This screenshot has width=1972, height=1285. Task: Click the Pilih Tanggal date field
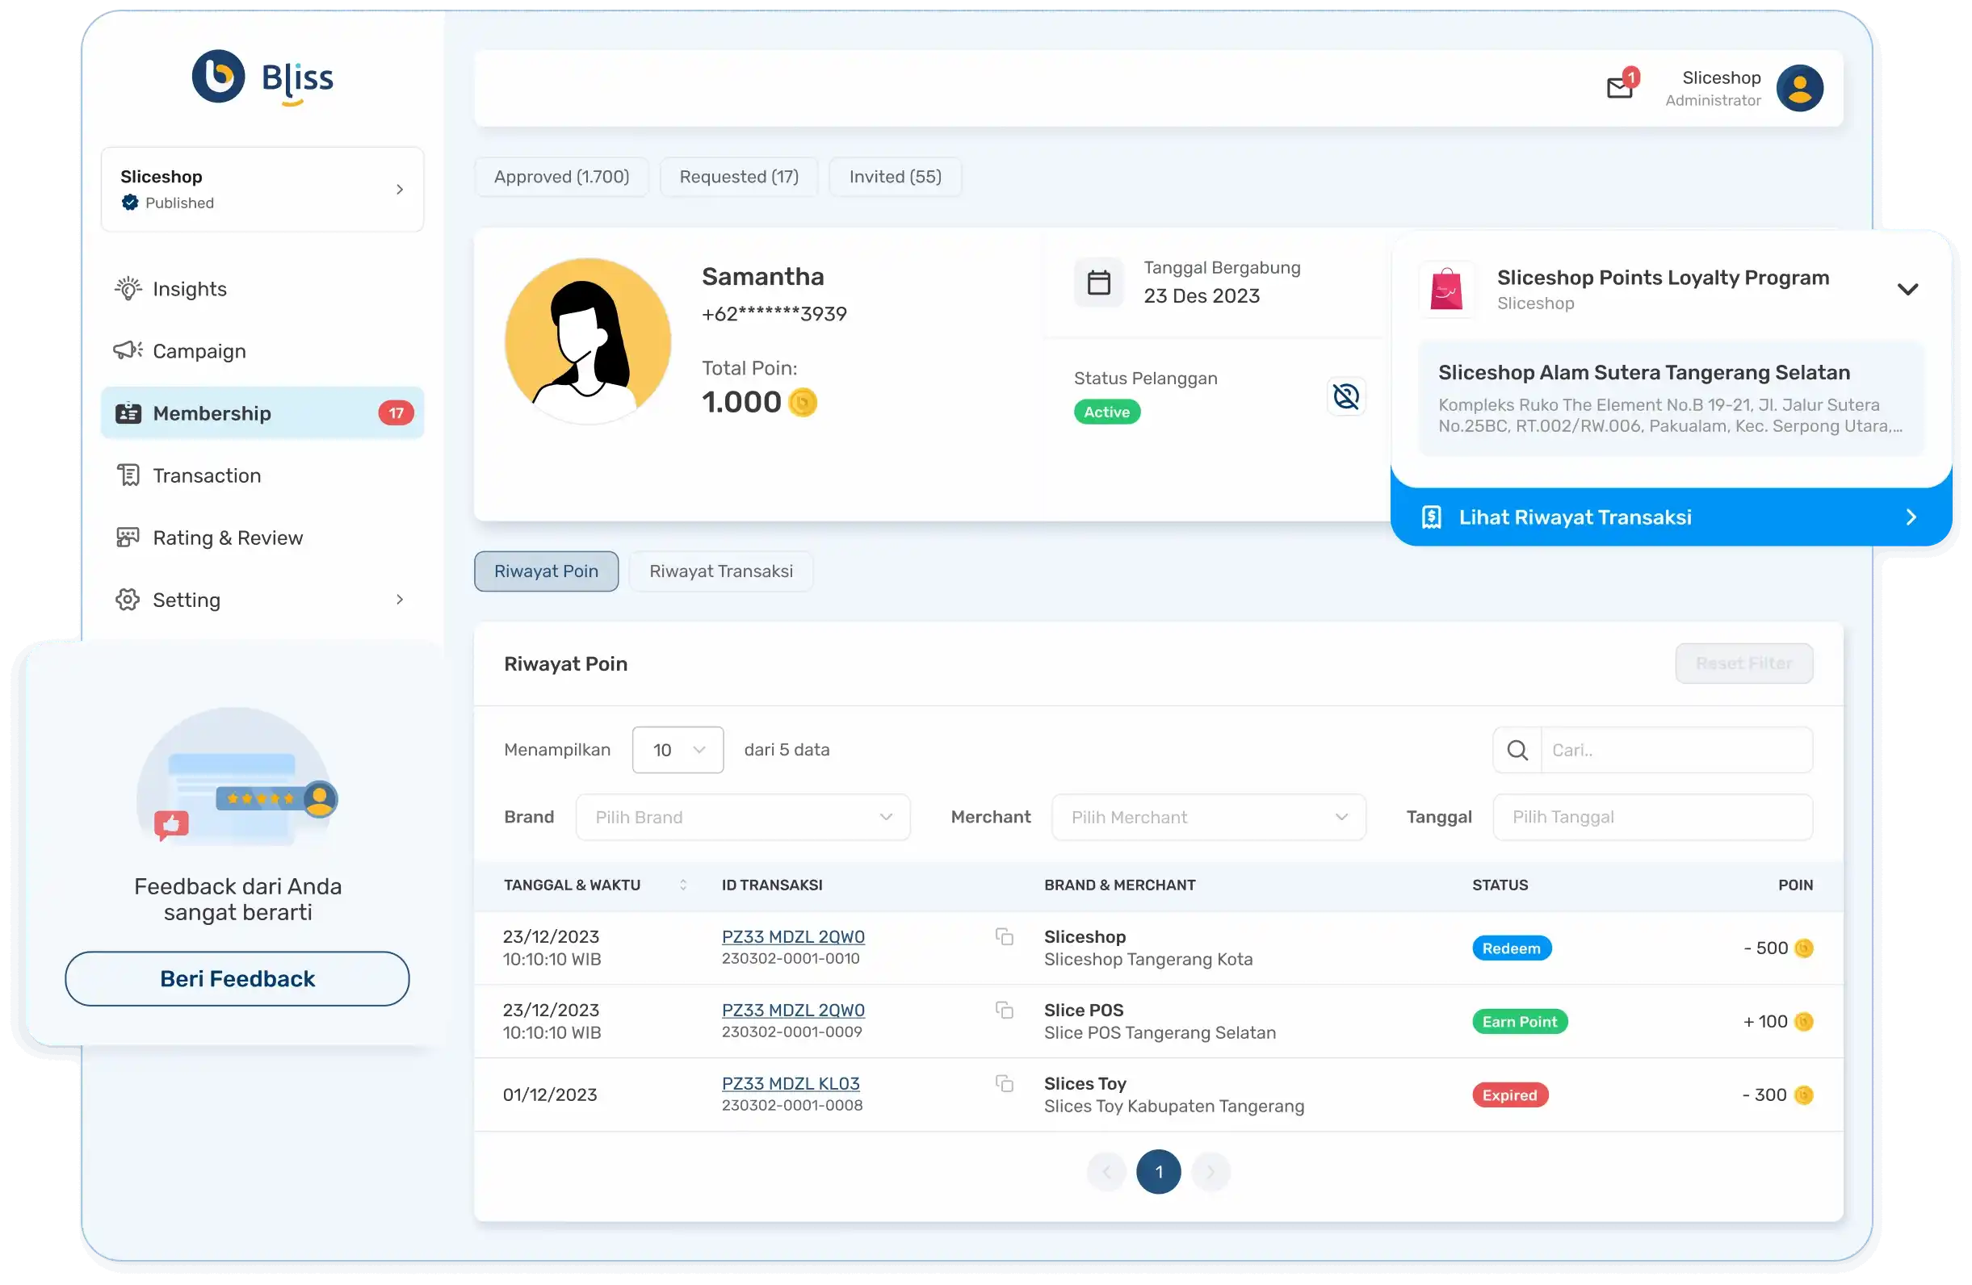coord(1652,817)
